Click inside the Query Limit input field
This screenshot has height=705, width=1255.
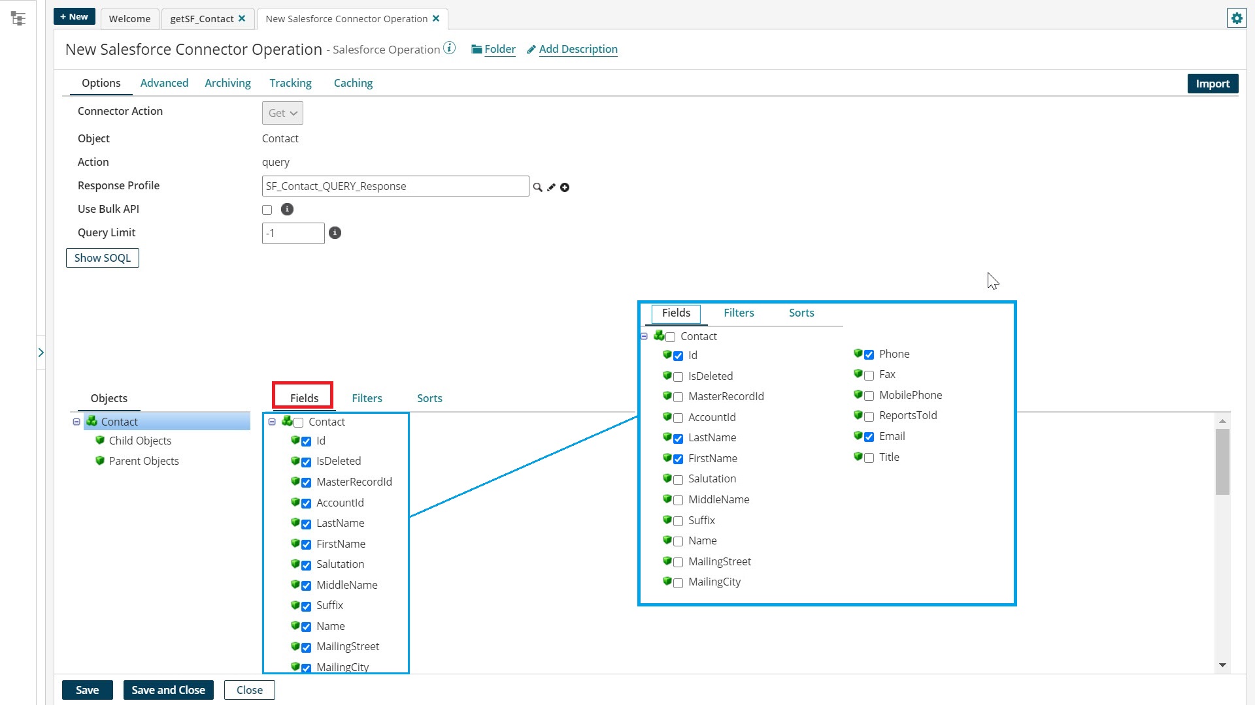pyautogui.click(x=293, y=233)
